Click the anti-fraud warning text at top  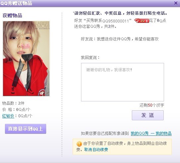tap(121, 13)
